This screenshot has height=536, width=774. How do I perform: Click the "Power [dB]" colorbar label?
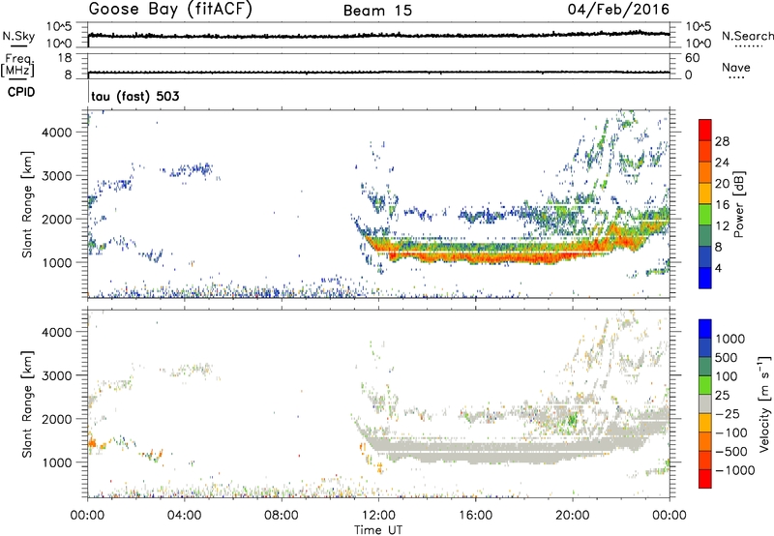tap(738, 204)
